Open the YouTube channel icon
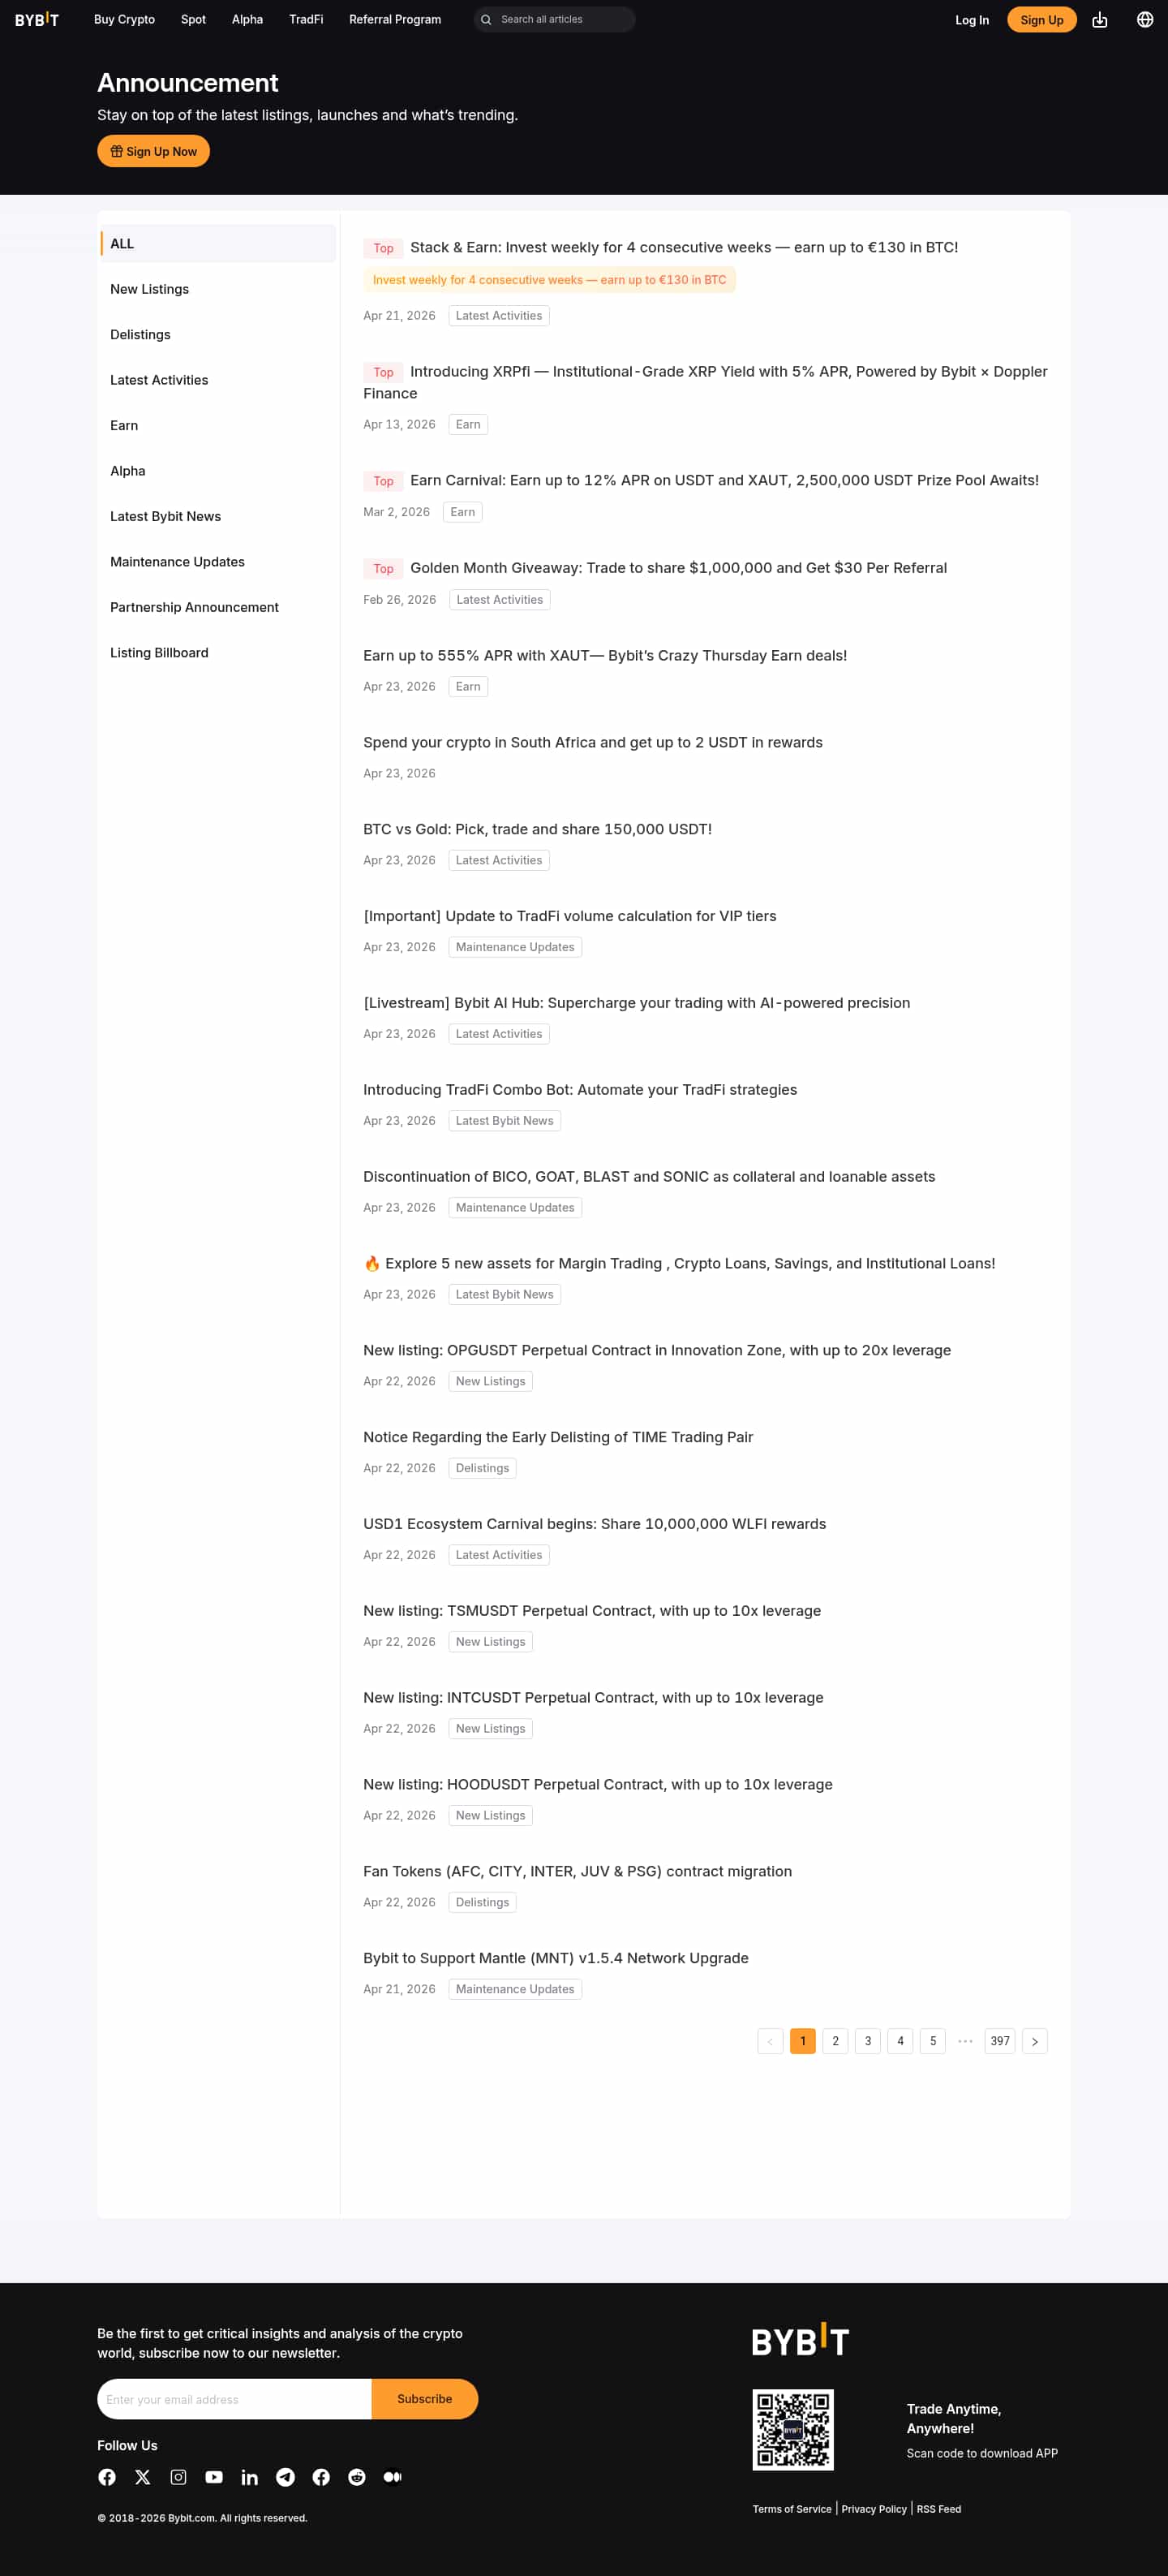 214,2477
